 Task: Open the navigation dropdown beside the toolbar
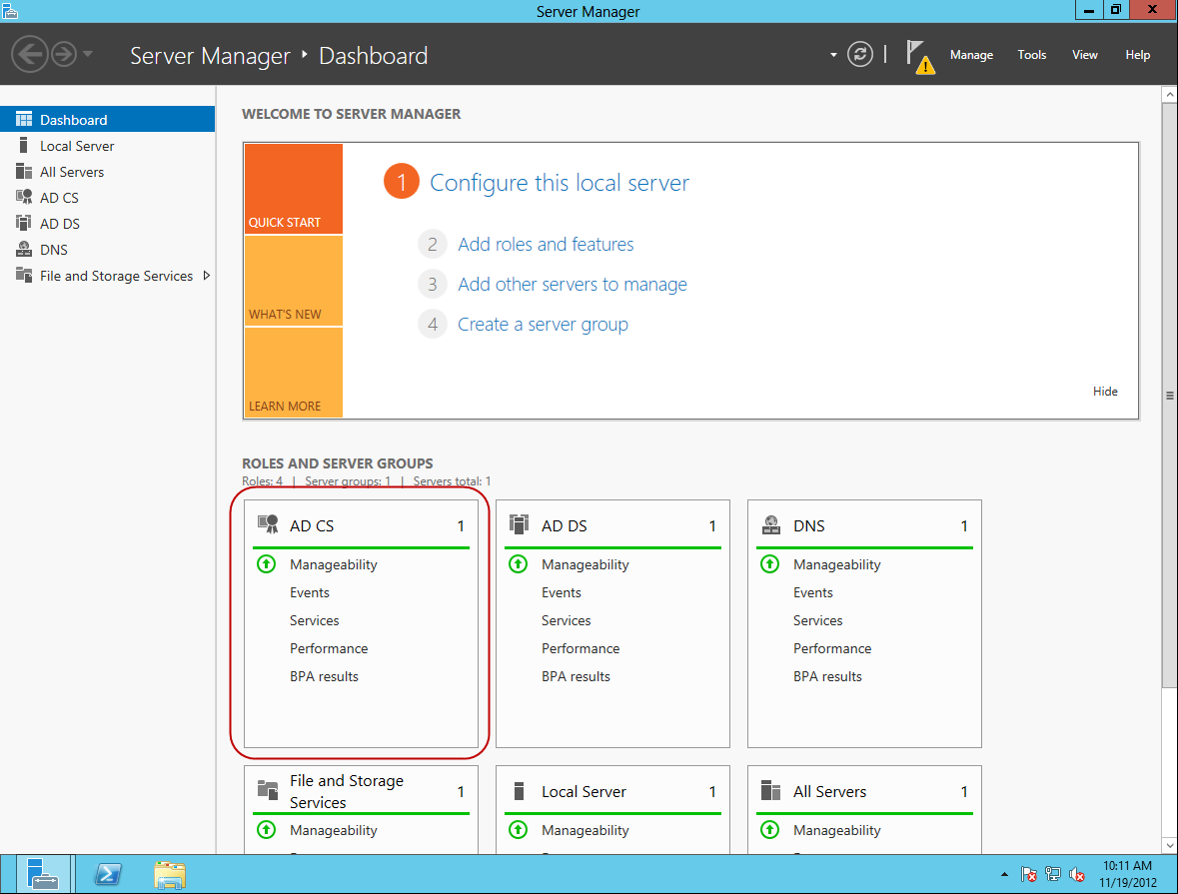click(832, 55)
